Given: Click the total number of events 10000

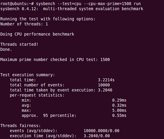Looking at the screenshot, I should click(104, 85).
